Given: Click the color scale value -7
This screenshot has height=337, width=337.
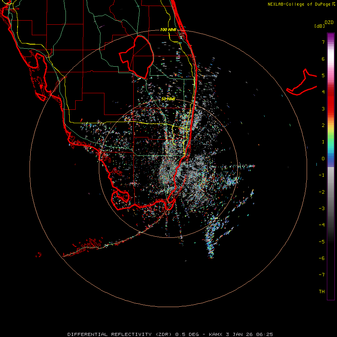Looking at the screenshot, I should 322,275.
